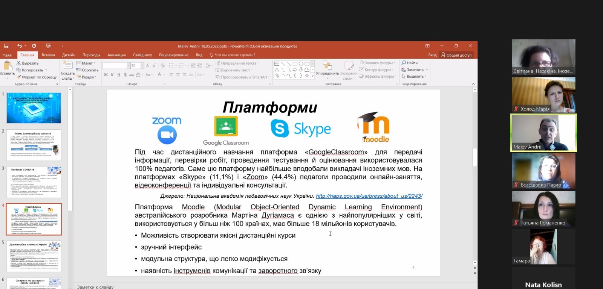Select slide 2 thumbnail 'Форми дистанційного навчання'
This screenshot has height=289, width=603.
click(34, 145)
